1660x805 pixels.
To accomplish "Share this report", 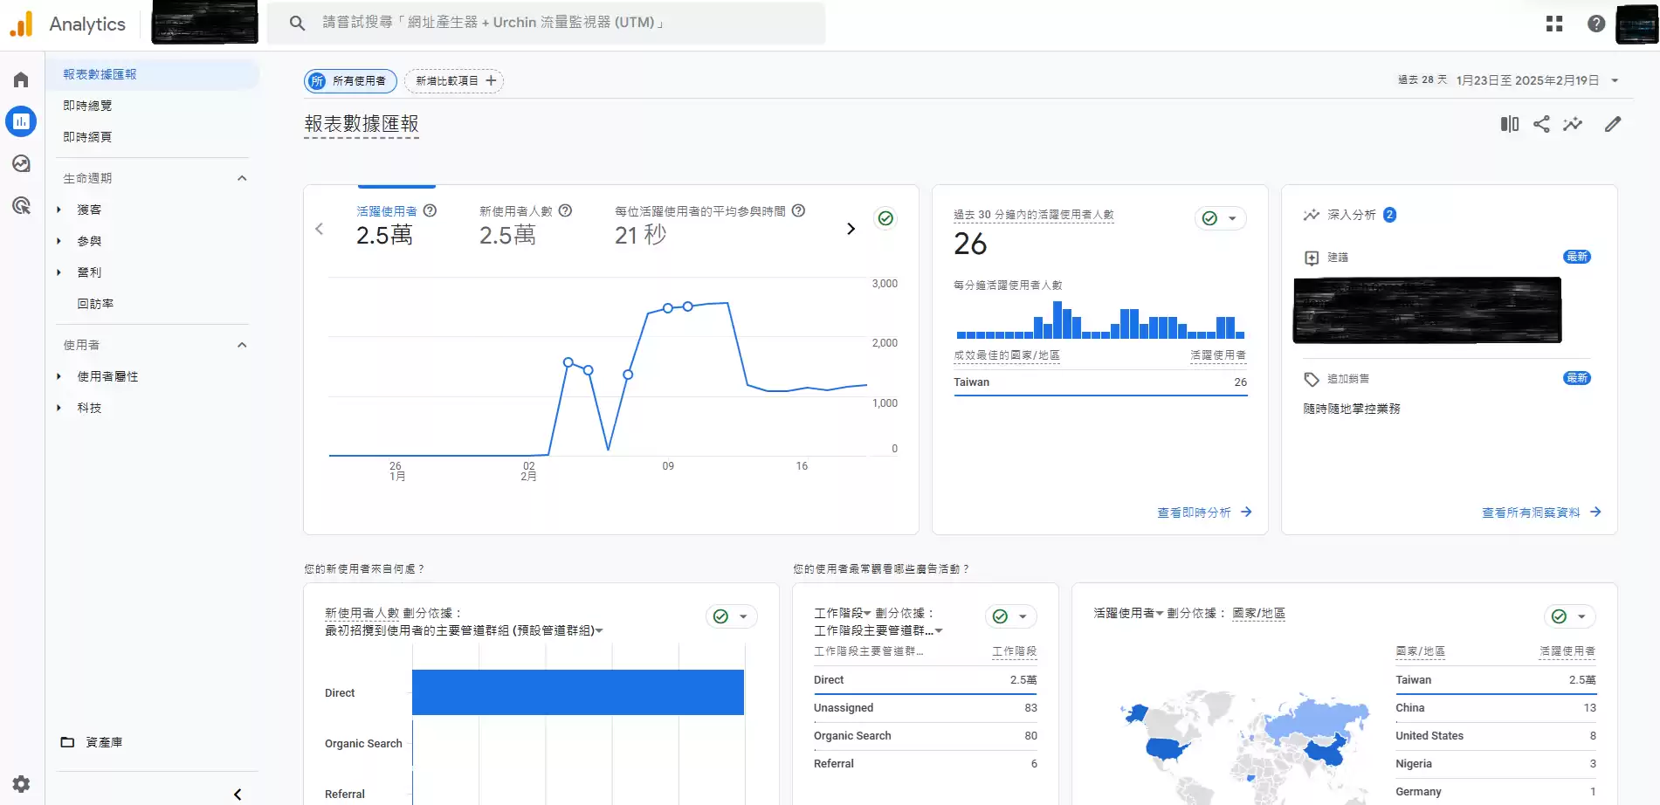I will point(1541,124).
